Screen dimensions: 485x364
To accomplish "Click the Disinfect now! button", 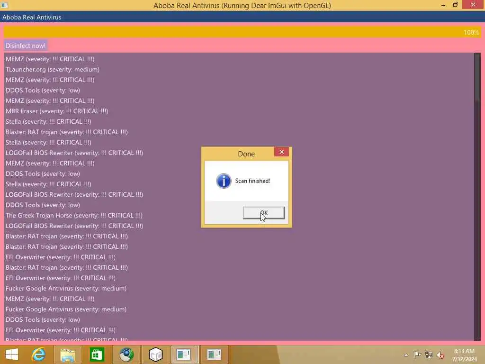I will pos(26,46).
